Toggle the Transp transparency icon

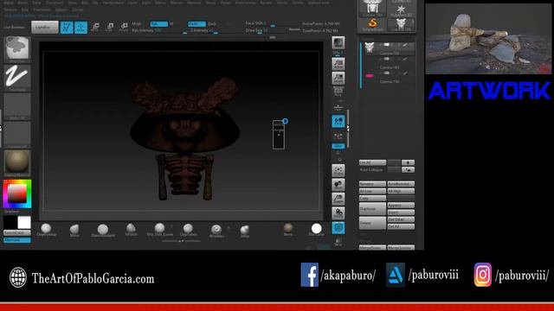(338, 242)
